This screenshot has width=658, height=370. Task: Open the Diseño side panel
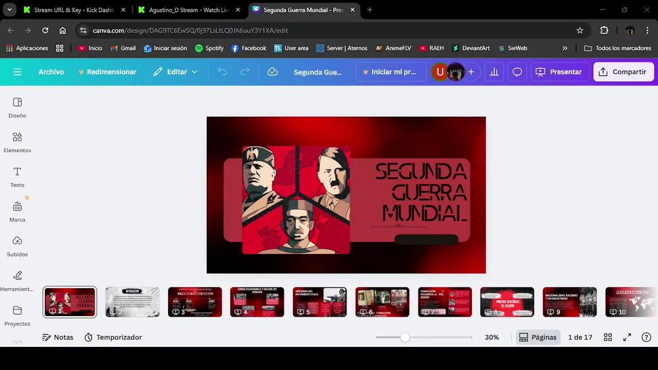[x=17, y=108]
